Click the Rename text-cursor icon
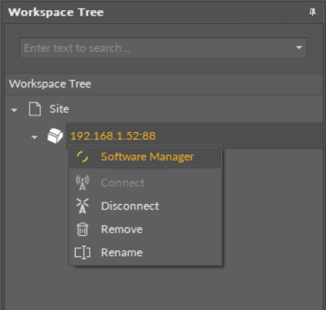 coord(83,253)
